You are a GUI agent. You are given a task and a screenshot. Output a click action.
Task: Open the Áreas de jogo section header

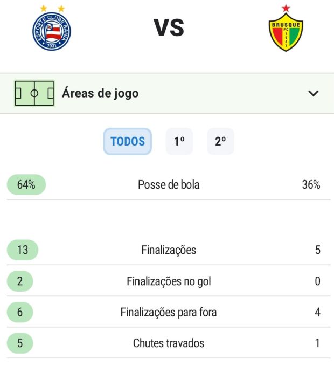pos(100,93)
